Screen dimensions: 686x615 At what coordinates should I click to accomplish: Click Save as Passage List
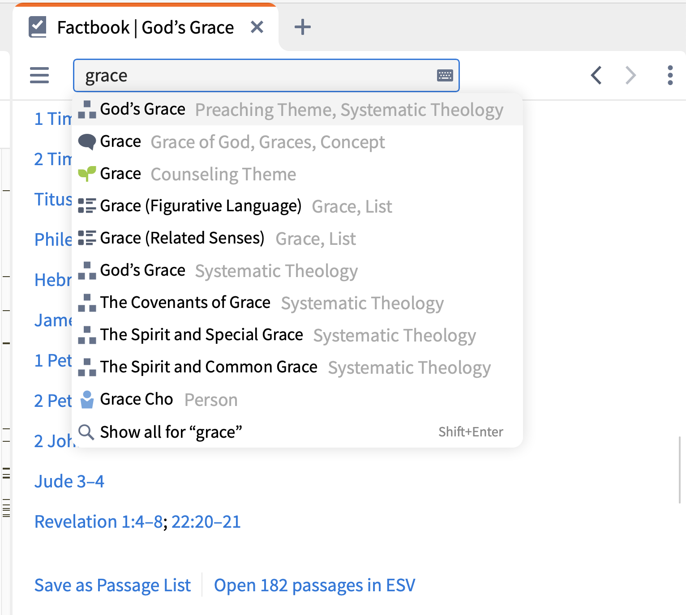[x=112, y=585]
